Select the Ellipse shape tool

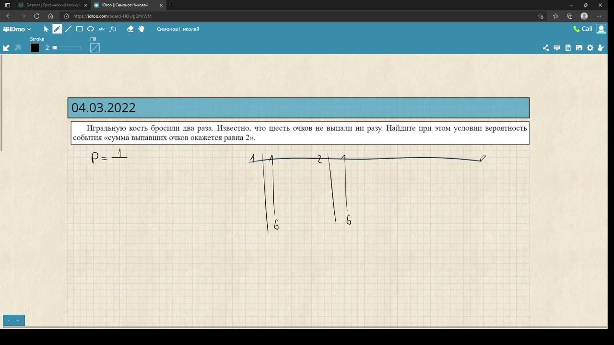click(90, 29)
